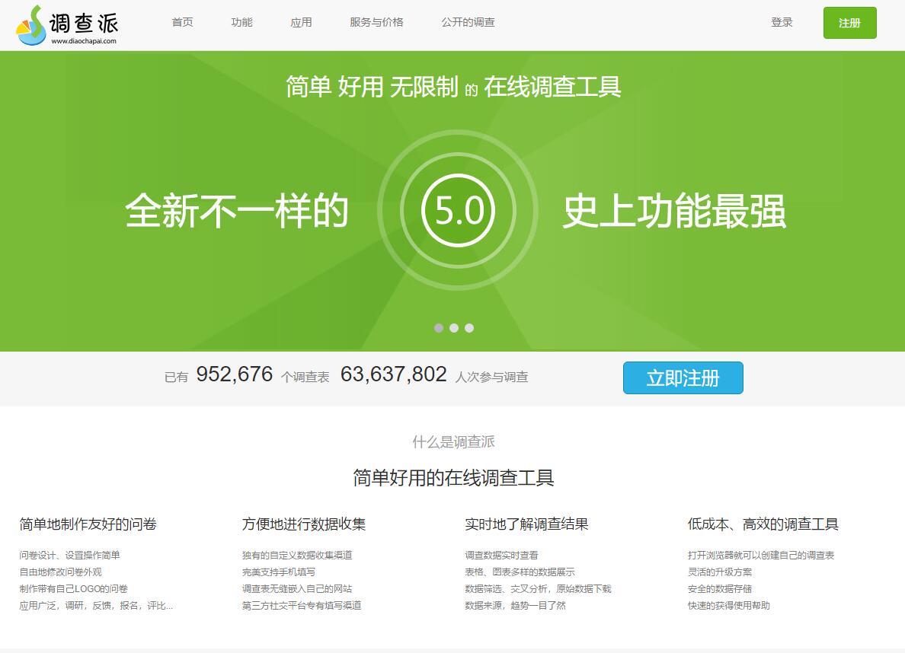Open the 功能 menu item
Screen dimensions: 905x653
pyautogui.click(x=241, y=23)
